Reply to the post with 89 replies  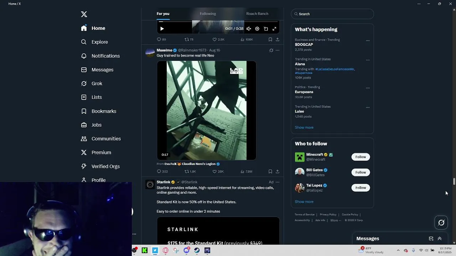coord(161,39)
